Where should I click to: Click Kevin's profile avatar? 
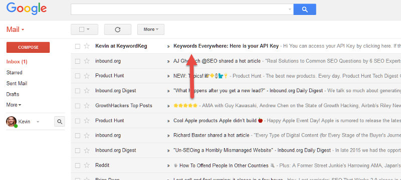pos(11,122)
